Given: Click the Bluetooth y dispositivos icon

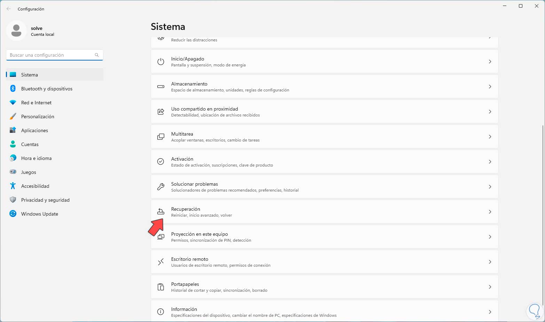Looking at the screenshot, I should pos(13,89).
